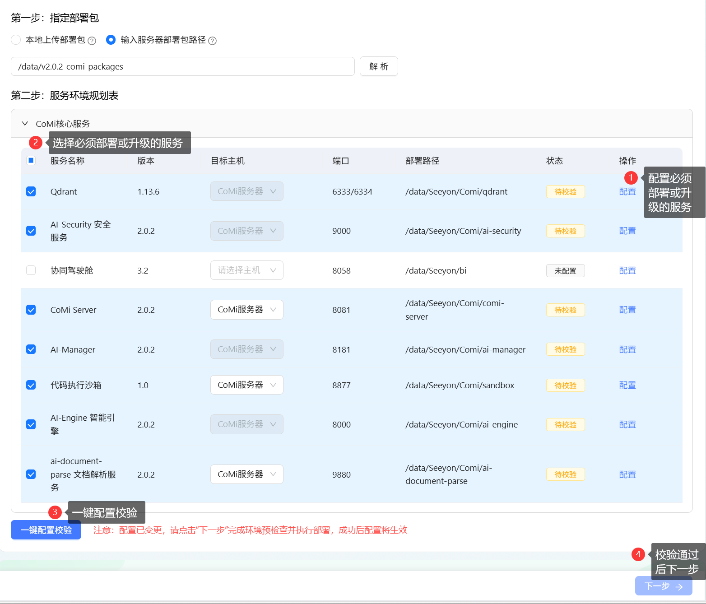Open the 请选择主机 dropdown for 协同驾驶舱
This screenshot has width=706, height=604.
(x=246, y=270)
